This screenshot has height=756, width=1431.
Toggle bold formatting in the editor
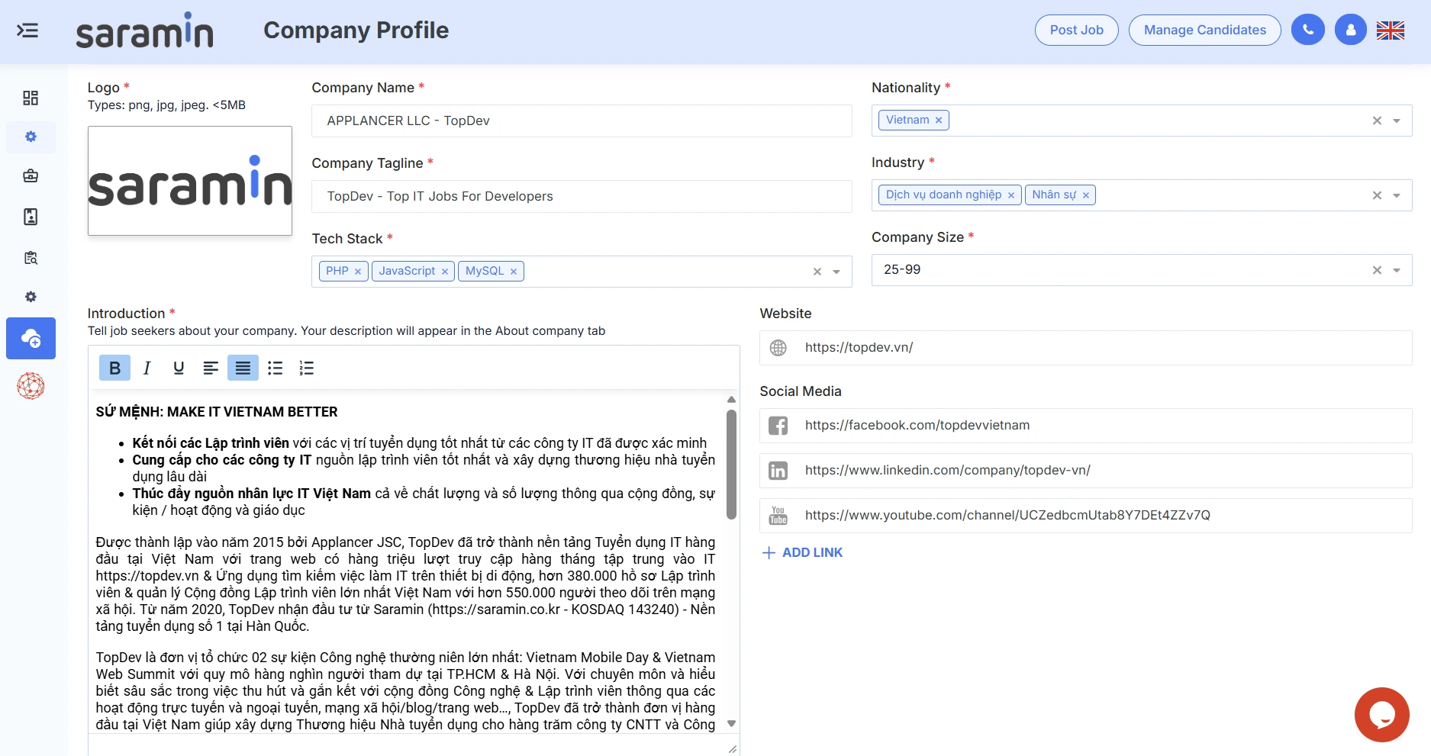coord(114,368)
